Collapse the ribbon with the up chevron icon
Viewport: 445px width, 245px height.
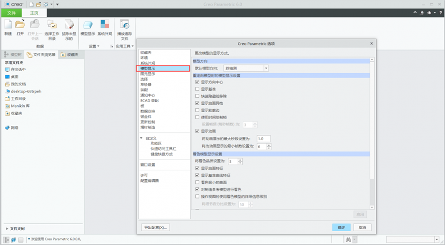coord(415,12)
